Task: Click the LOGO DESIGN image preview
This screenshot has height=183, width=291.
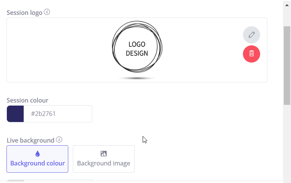Action: (137, 50)
